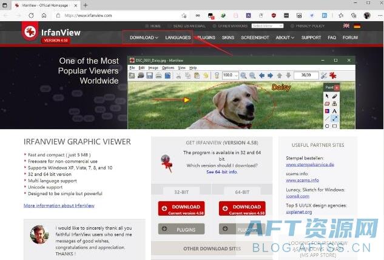384x260 pixels.
Task: Open the SKINS navigation item
Action: click(x=228, y=38)
